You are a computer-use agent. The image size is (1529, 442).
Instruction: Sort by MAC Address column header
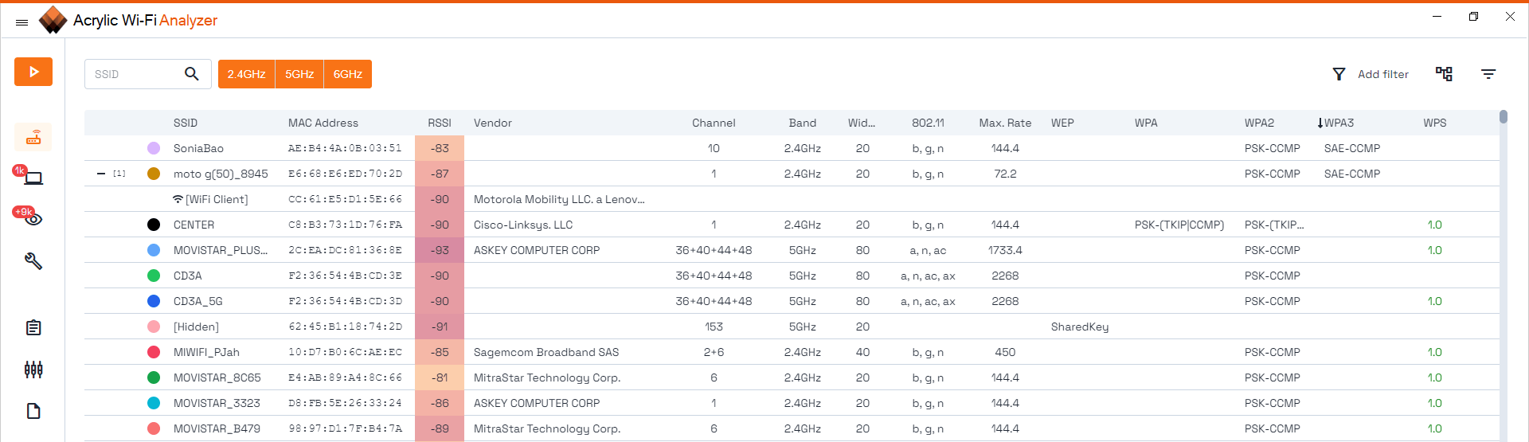[x=323, y=123]
